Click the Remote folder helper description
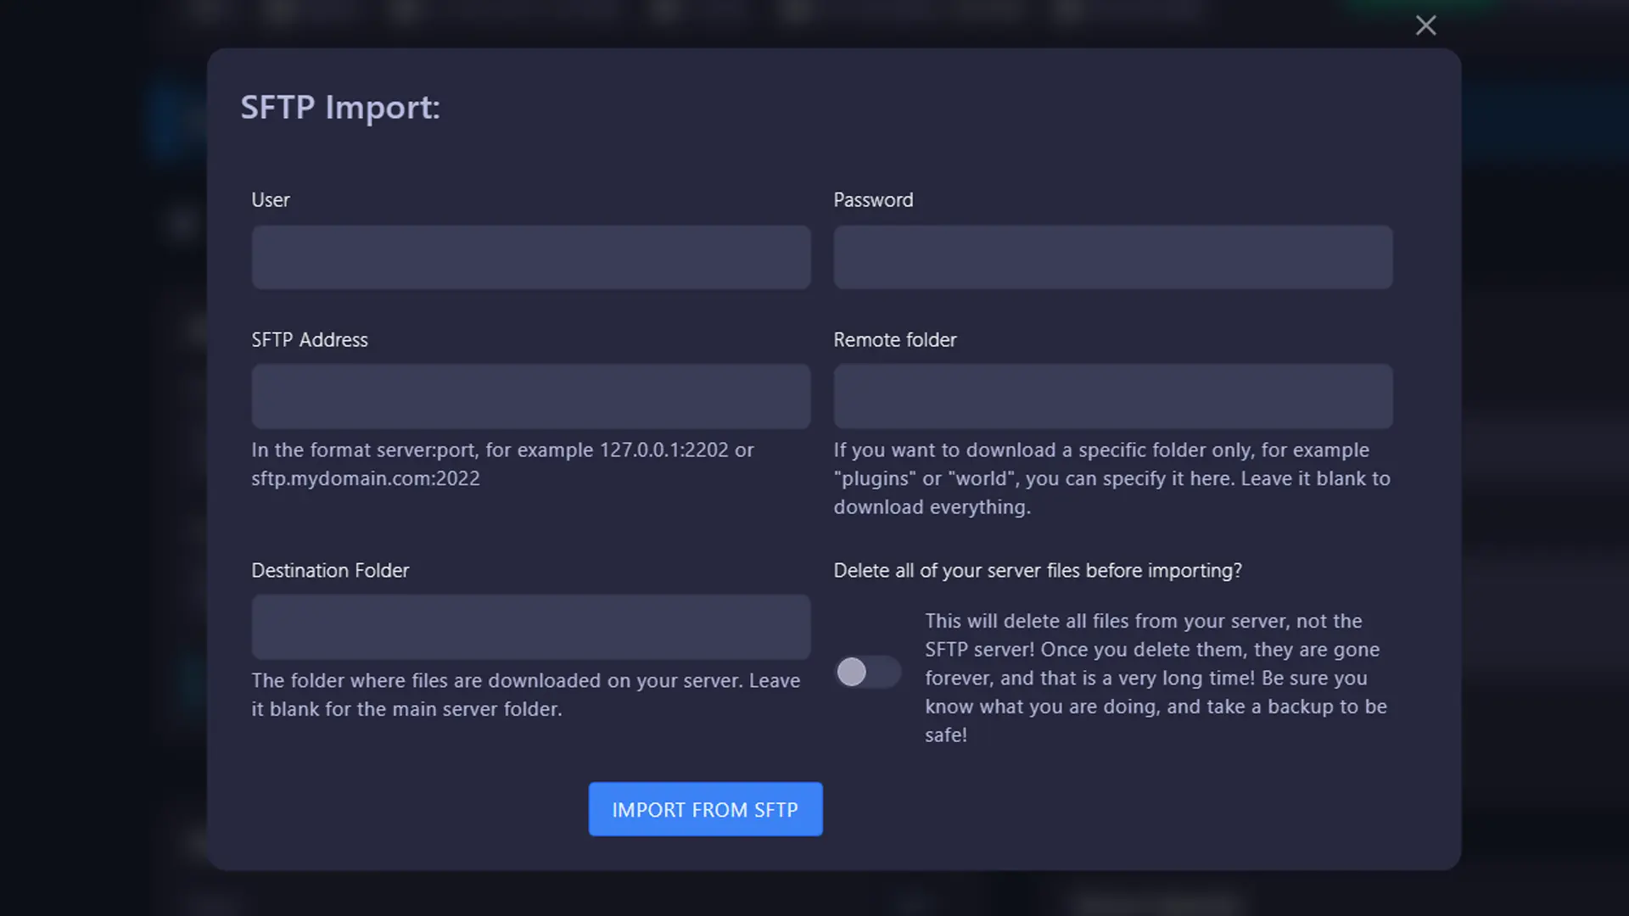Screen dimensions: 1629x916 [x=1111, y=478]
